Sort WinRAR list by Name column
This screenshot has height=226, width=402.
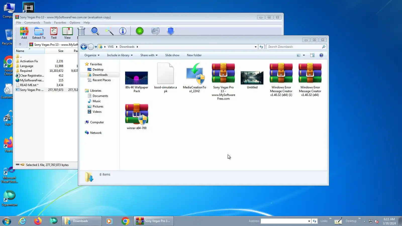[x=30, y=51]
